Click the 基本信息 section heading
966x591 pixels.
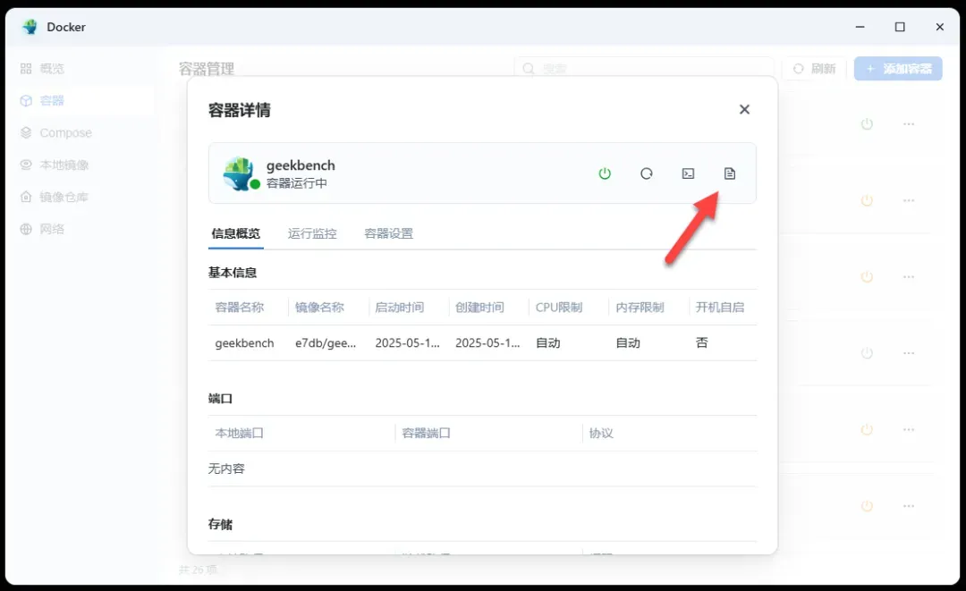click(x=233, y=273)
